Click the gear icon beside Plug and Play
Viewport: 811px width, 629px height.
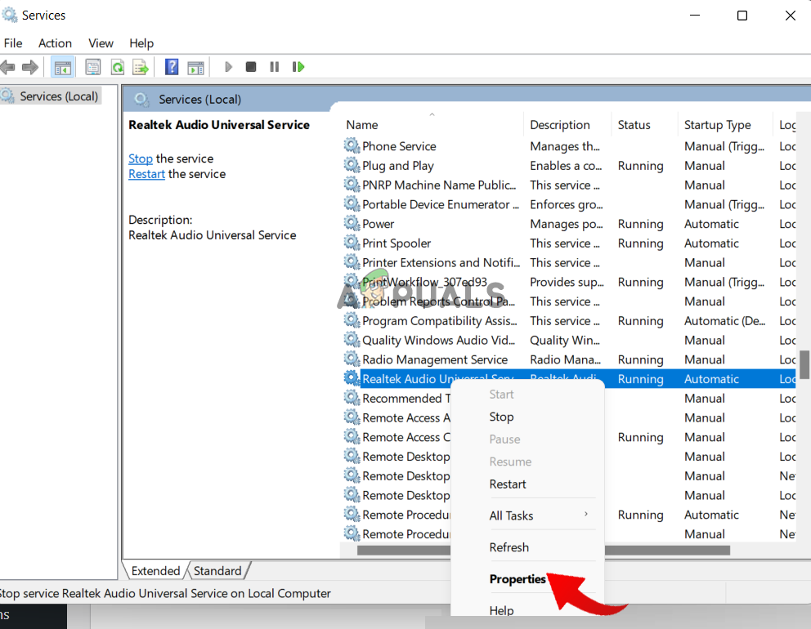pos(352,165)
